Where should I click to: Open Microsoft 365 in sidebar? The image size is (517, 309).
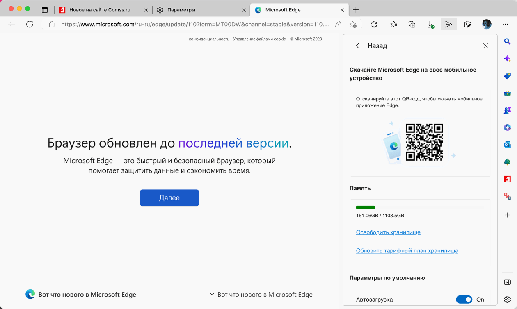click(508, 127)
